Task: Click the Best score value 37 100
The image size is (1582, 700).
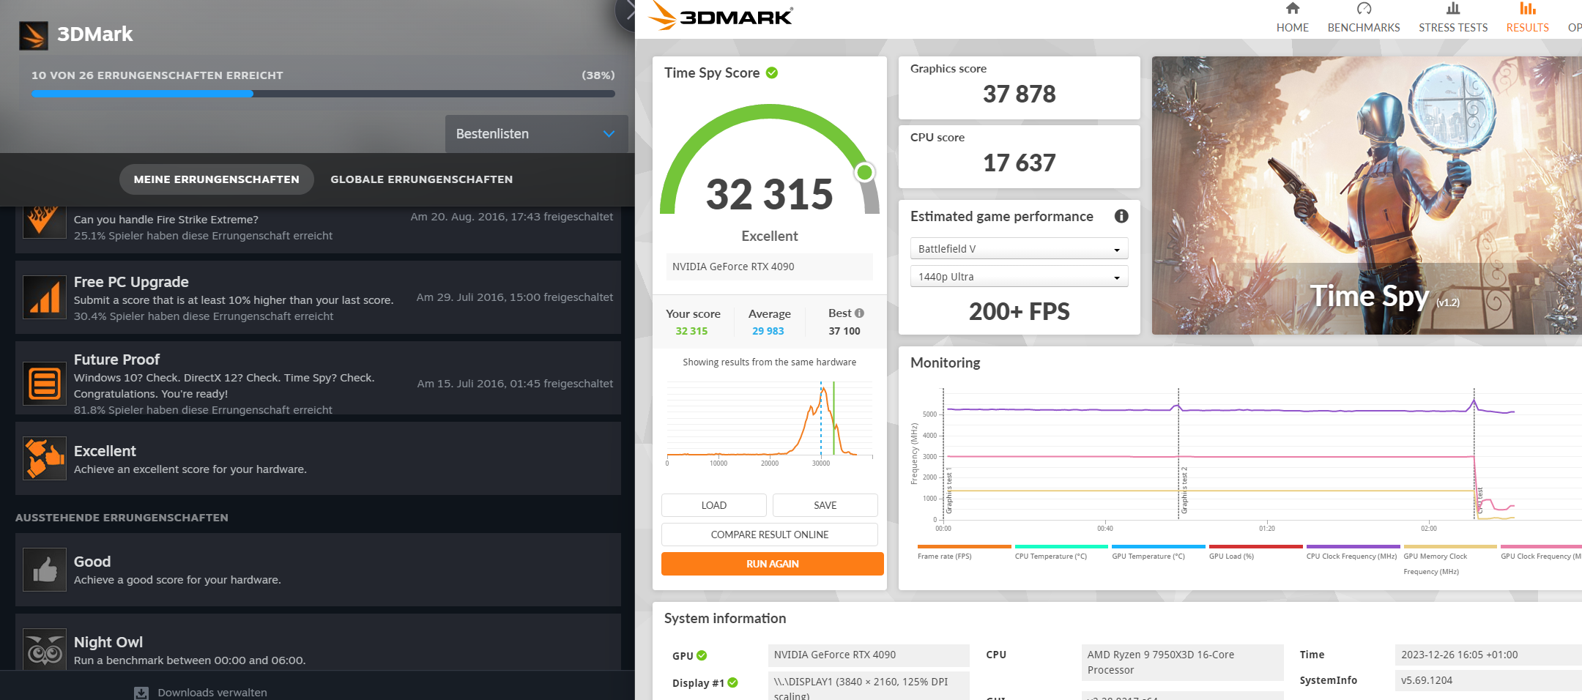Action: [x=844, y=331]
